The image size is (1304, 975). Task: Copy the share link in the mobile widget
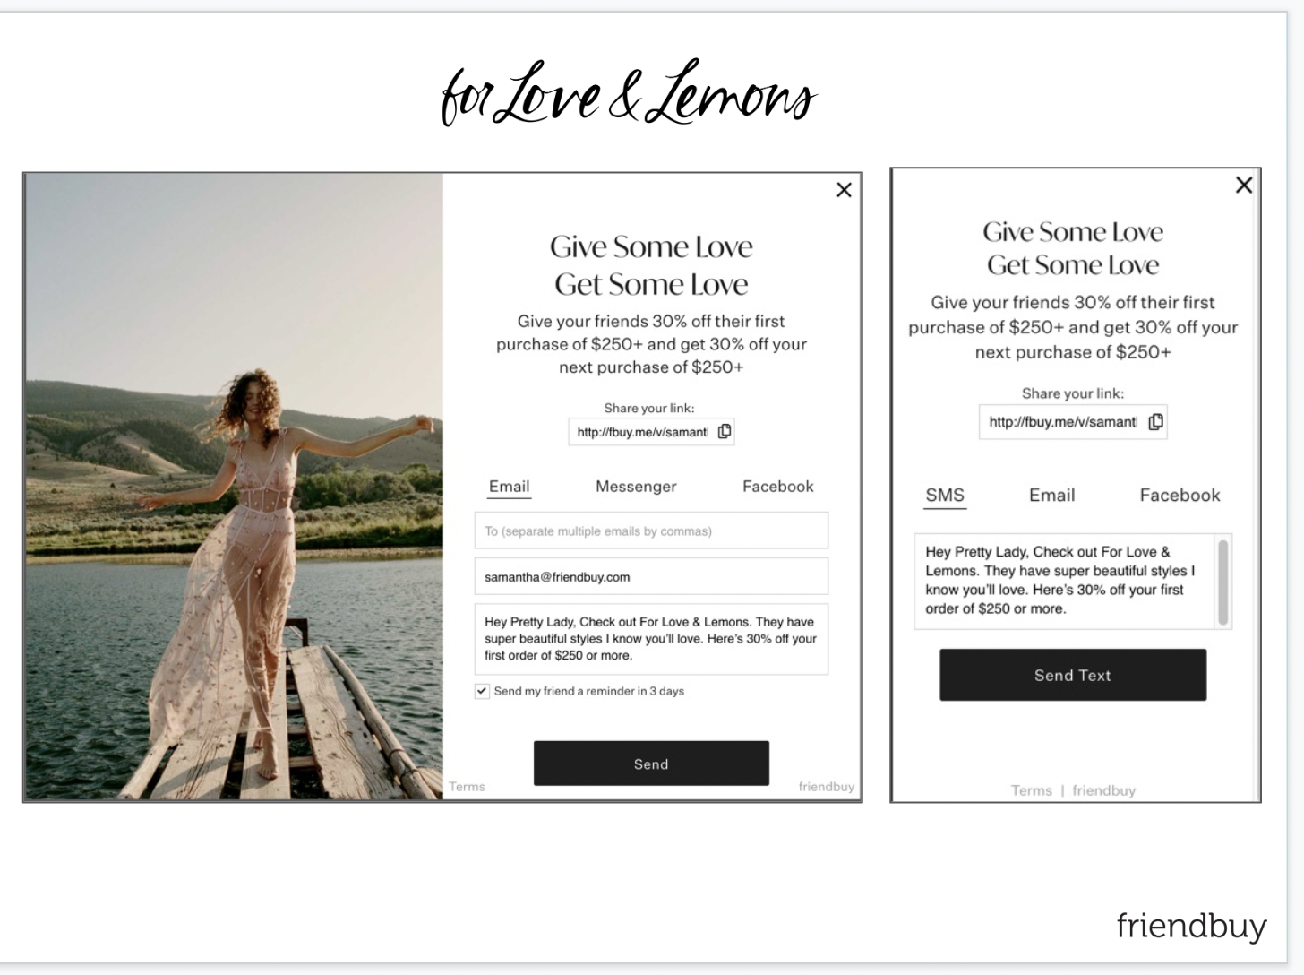pos(1156,421)
